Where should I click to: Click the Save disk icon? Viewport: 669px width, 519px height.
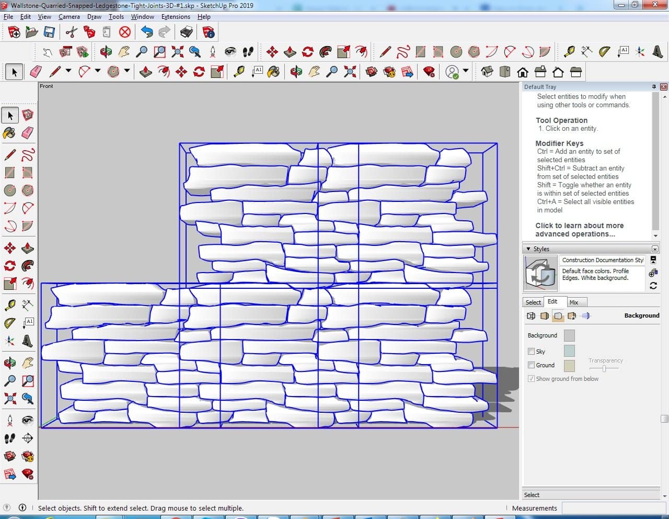(49, 32)
